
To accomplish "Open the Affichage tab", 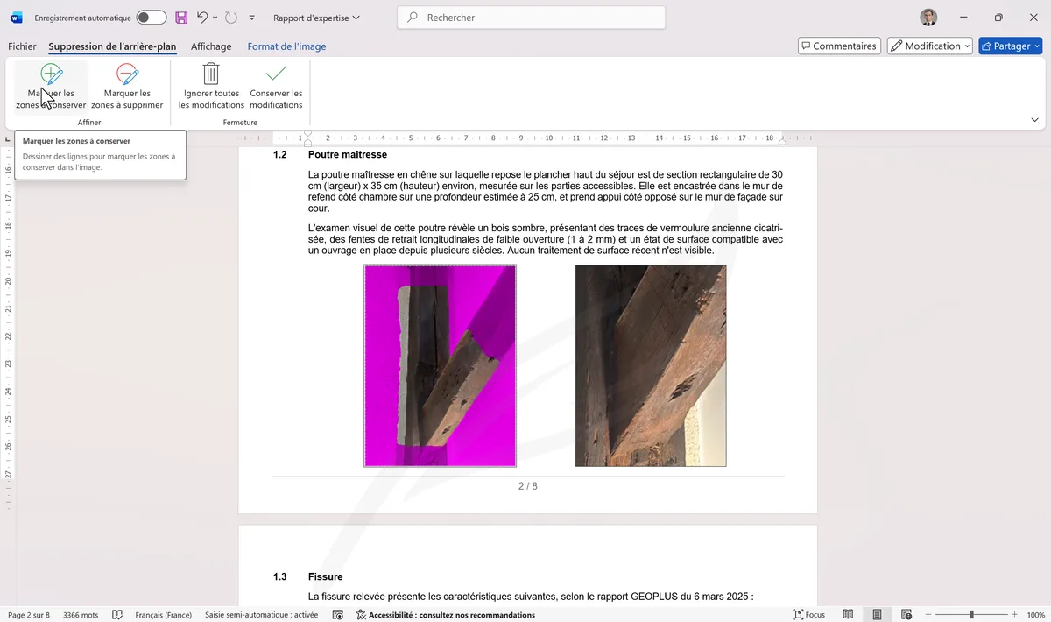I will click(210, 46).
